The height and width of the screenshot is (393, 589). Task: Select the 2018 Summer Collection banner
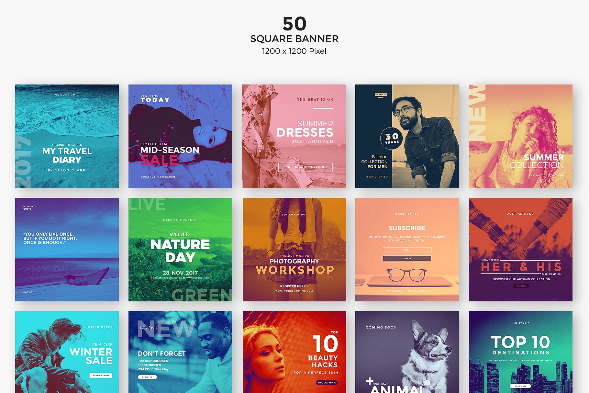click(x=520, y=136)
